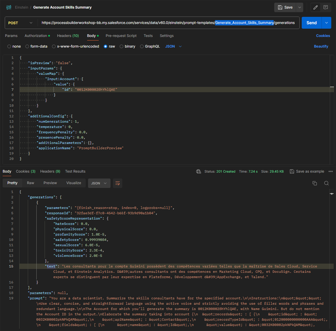Click the response size 29.45 KB
This screenshot has width=336, height=331.
272,171
